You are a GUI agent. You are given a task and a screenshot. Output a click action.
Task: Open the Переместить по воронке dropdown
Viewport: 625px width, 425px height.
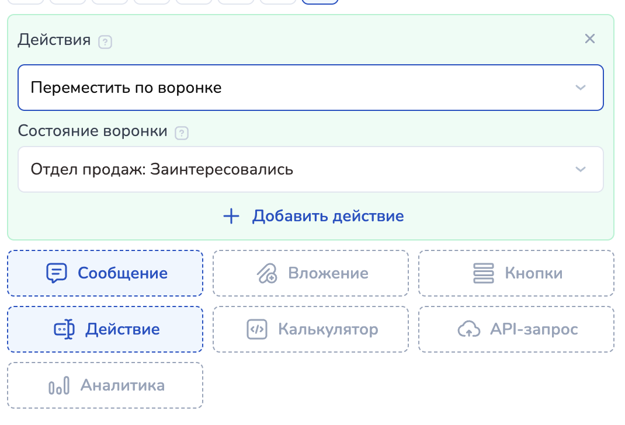coord(292,88)
